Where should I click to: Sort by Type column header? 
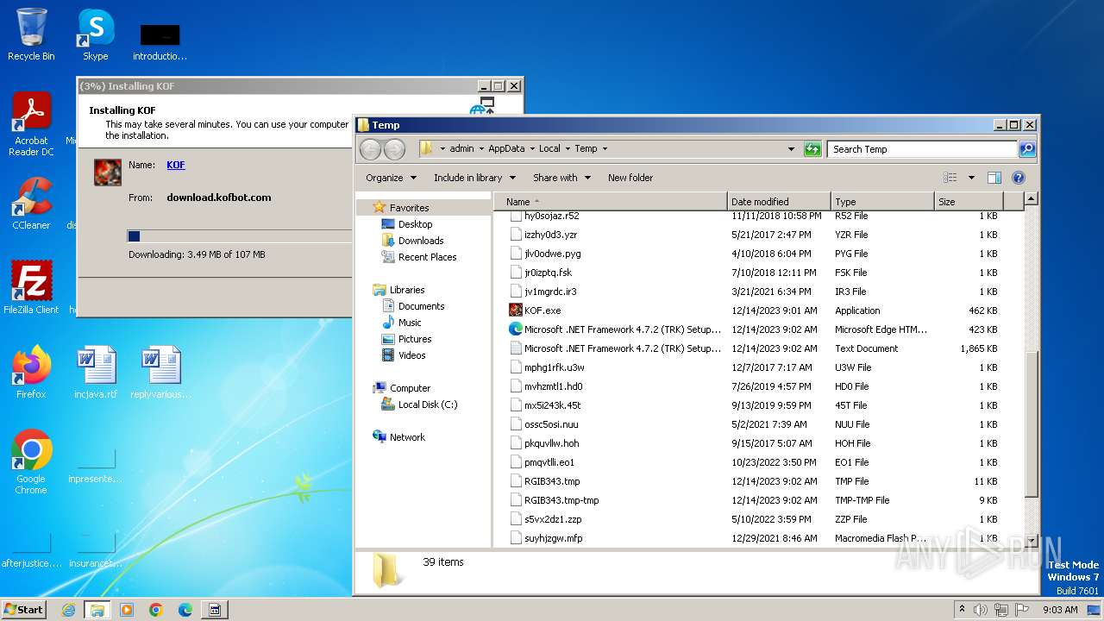[x=882, y=202]
